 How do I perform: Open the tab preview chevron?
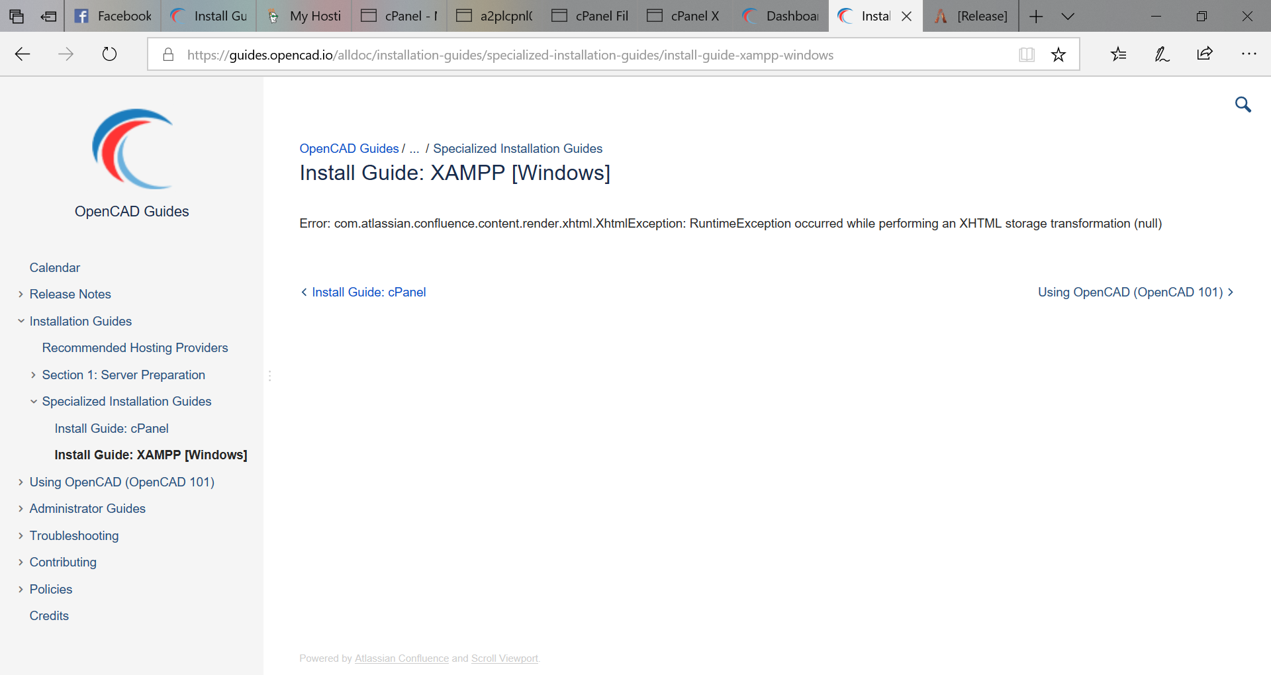pos(1068,16)
